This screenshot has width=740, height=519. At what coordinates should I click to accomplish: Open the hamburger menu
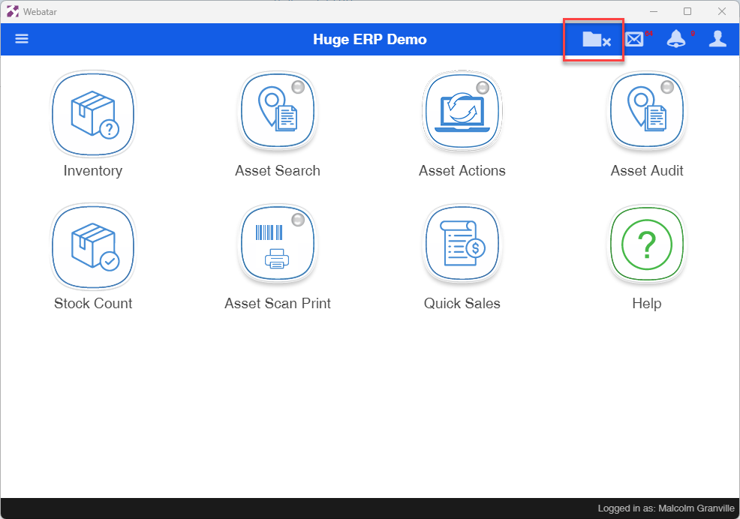tap(22, 39)
